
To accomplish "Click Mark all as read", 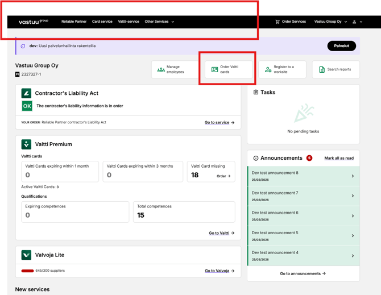I will [339, 158].
